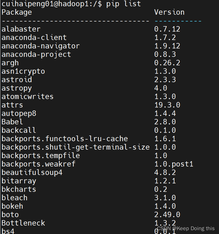
Task: Click backports.weakref version 1.0.post1
Action: [x=174, y=164]
